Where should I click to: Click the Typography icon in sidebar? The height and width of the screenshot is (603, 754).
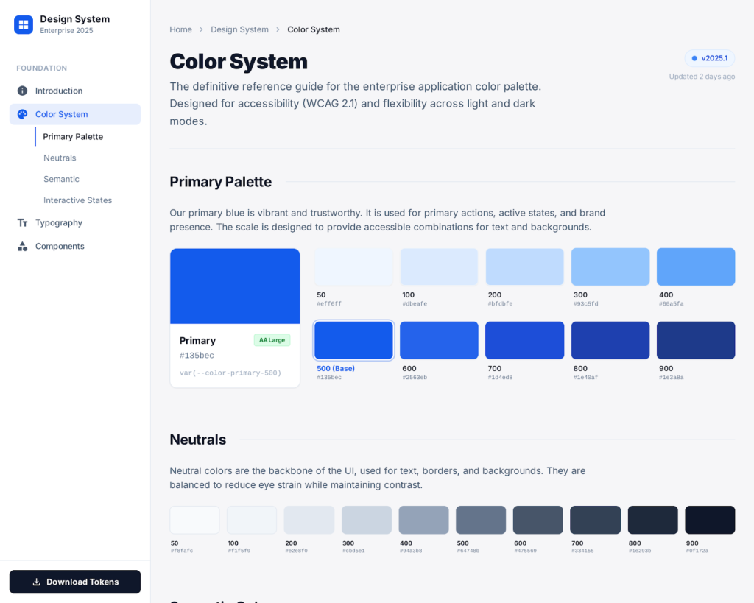pos(23,222)
